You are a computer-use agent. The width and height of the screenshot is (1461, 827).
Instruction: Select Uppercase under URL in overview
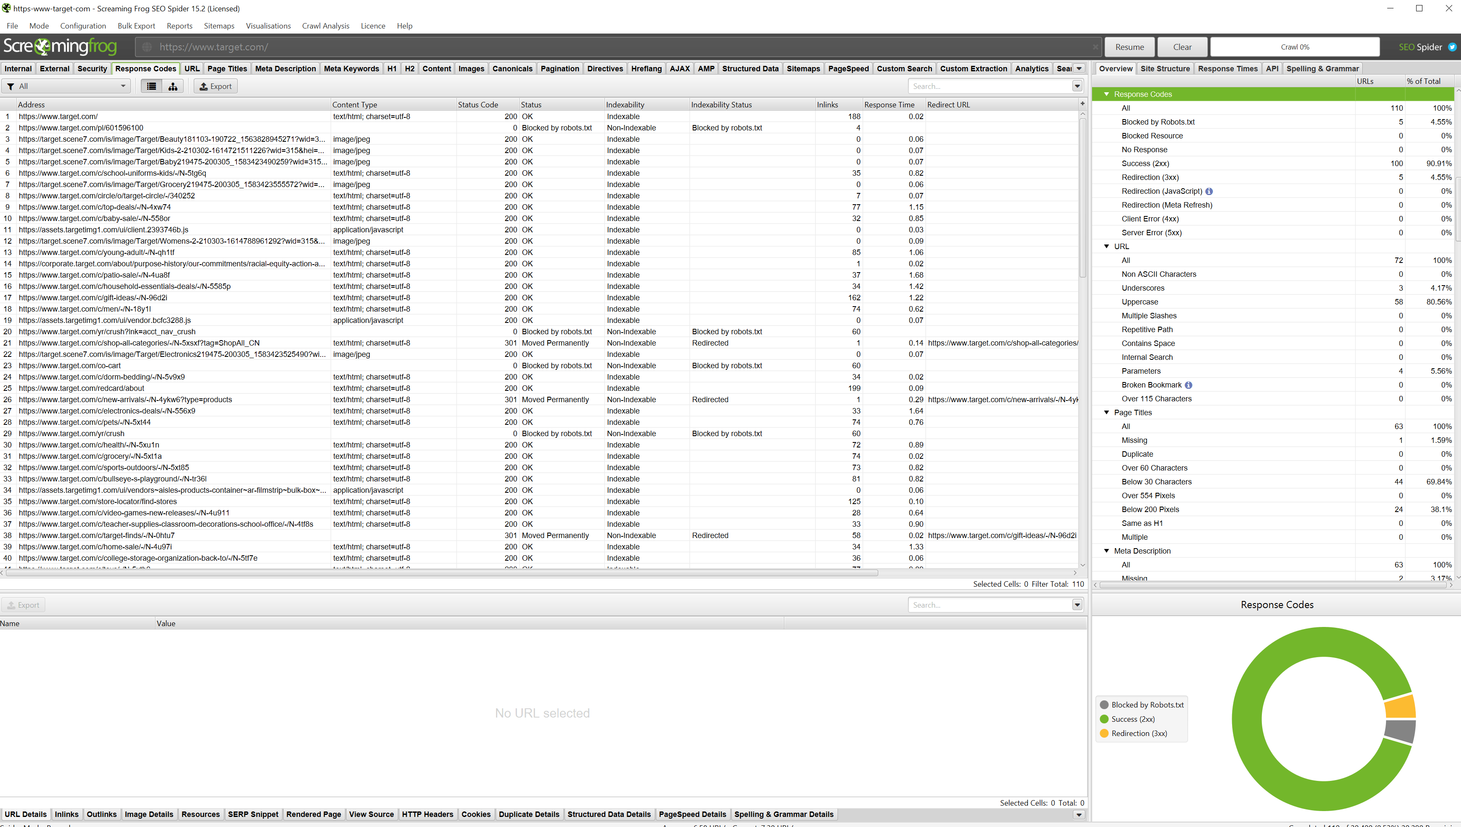pos(1139,302)
